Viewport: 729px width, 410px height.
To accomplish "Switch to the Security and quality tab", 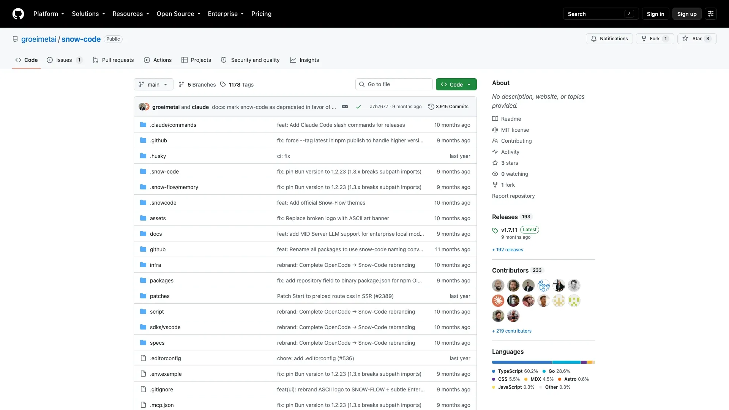I will pyautogui.click(x=250, y=60).
